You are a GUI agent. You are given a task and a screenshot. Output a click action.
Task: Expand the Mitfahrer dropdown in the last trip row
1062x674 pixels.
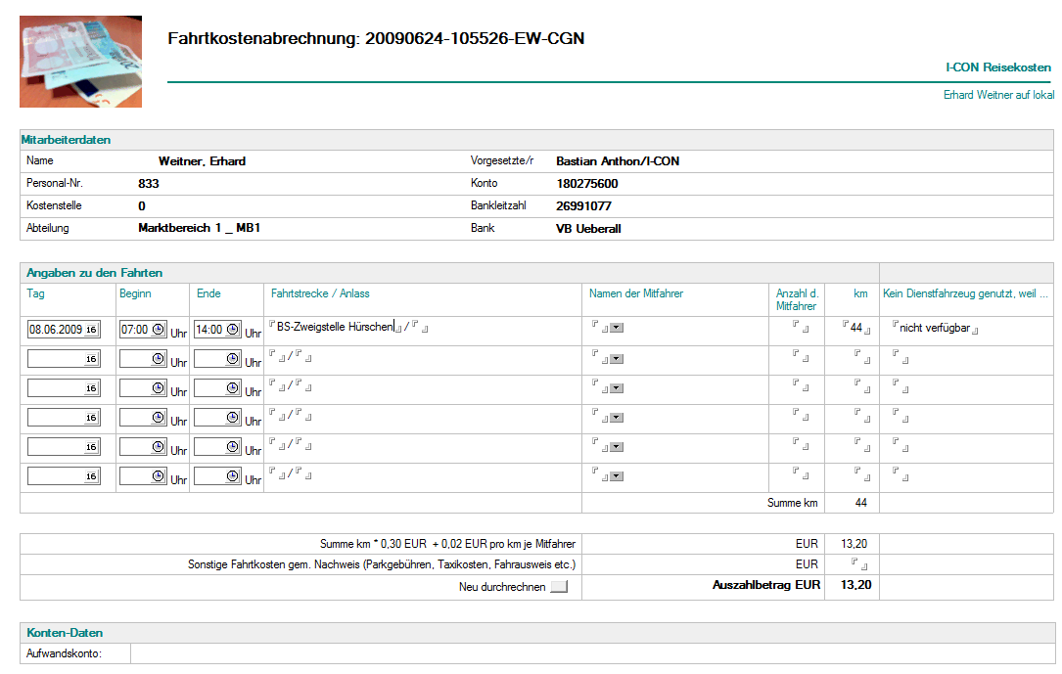click(x=617, y=476)
